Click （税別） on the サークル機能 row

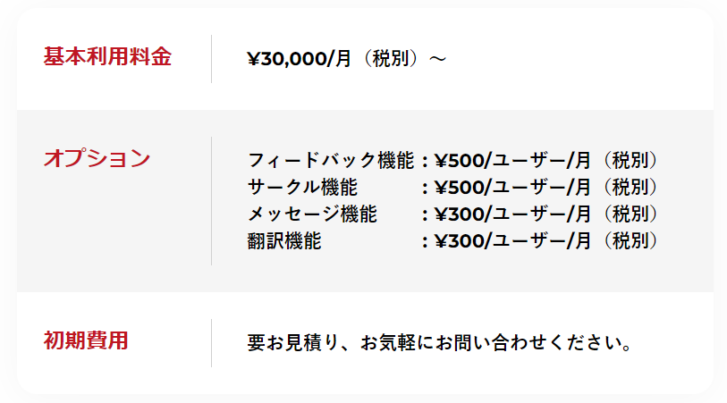[x=630, y=188]
